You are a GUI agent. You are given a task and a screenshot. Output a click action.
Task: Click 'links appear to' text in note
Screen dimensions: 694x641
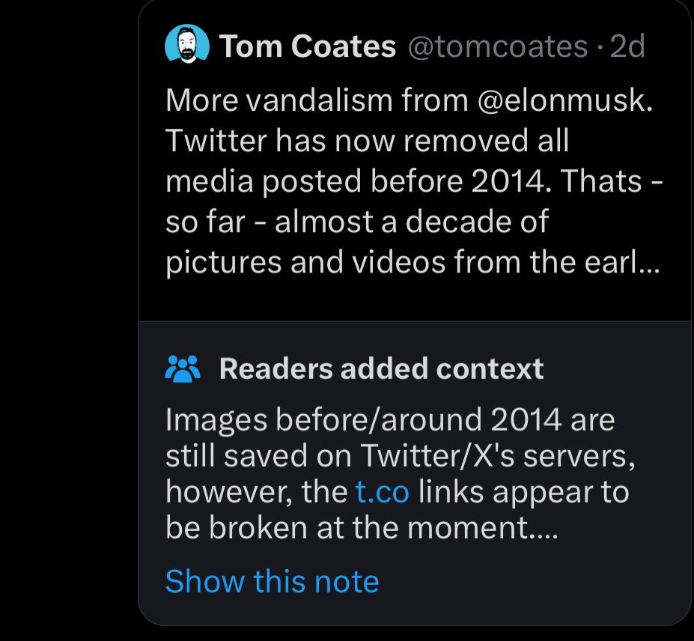[523, 492]
